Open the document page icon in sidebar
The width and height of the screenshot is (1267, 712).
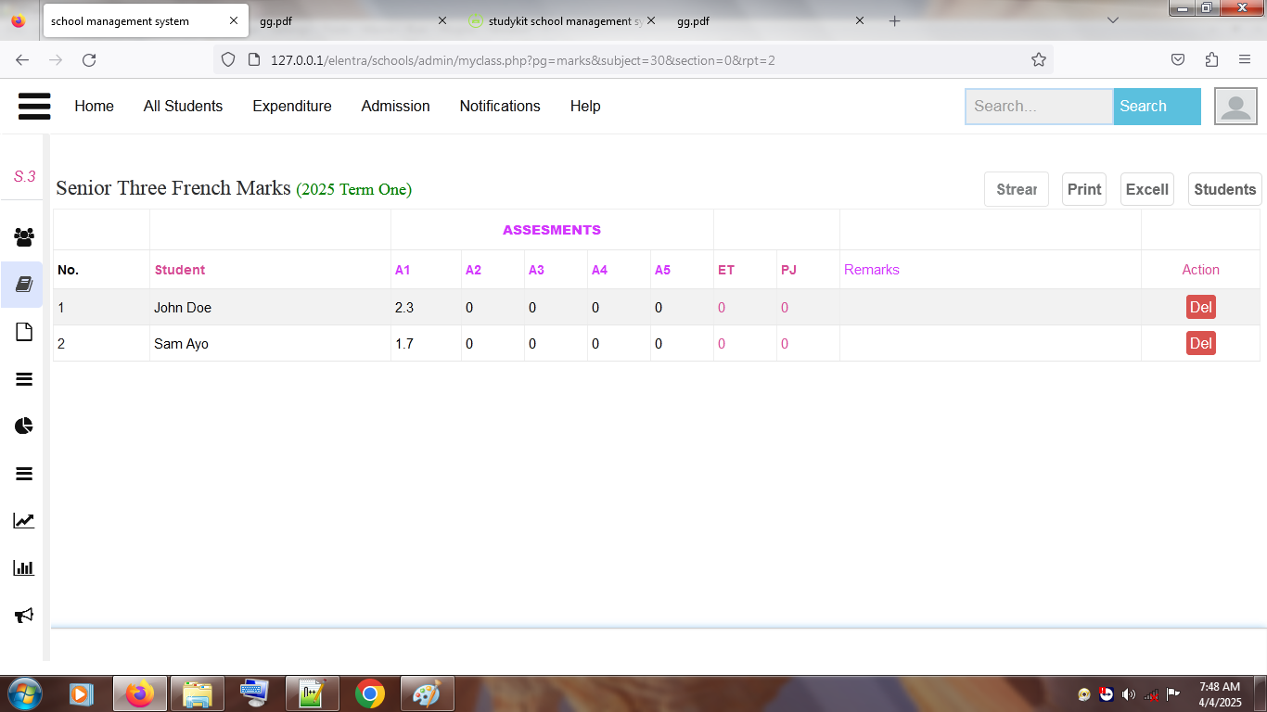pyautogui.click(x=22, y=331)
